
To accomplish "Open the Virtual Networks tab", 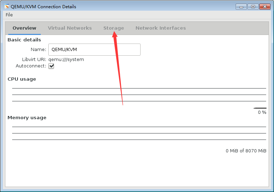I will point(70,28).
